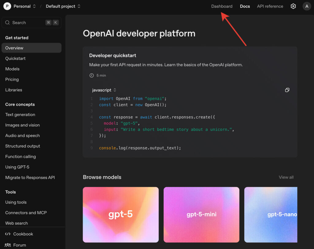Click the Personal organization P badge
This screenshot has height=249, width=314.
[x=7, y=6]
